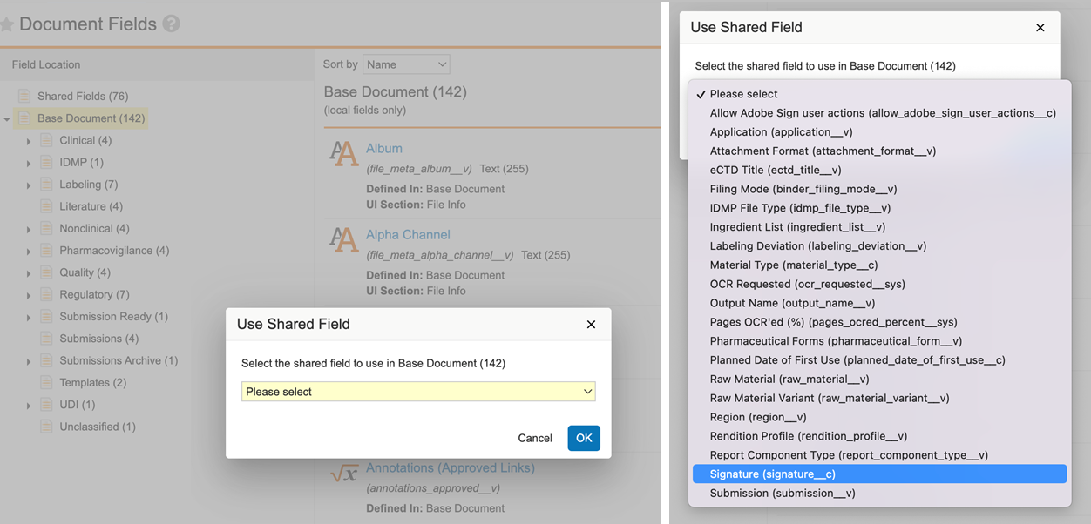Click the formula icon beside Annotations (Approved Links)
This screenshot has width=1091, height=524.
pos(343,473)
